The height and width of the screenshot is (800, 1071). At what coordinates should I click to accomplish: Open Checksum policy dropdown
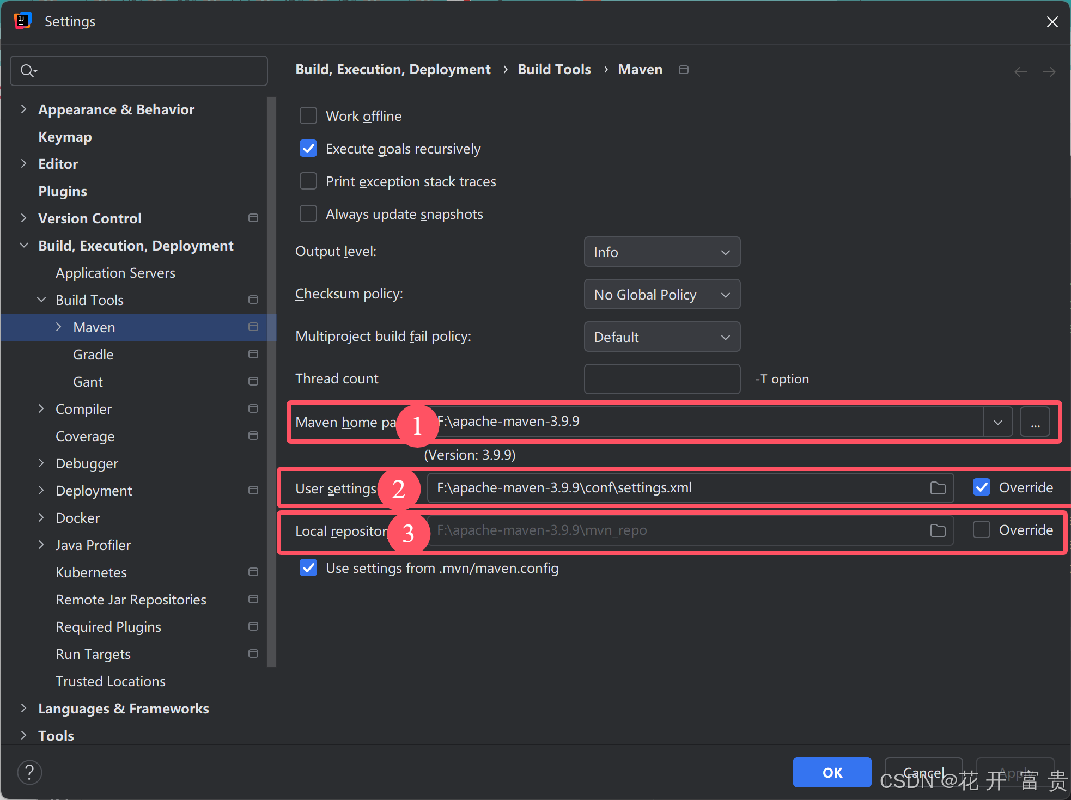click(661, 295)
